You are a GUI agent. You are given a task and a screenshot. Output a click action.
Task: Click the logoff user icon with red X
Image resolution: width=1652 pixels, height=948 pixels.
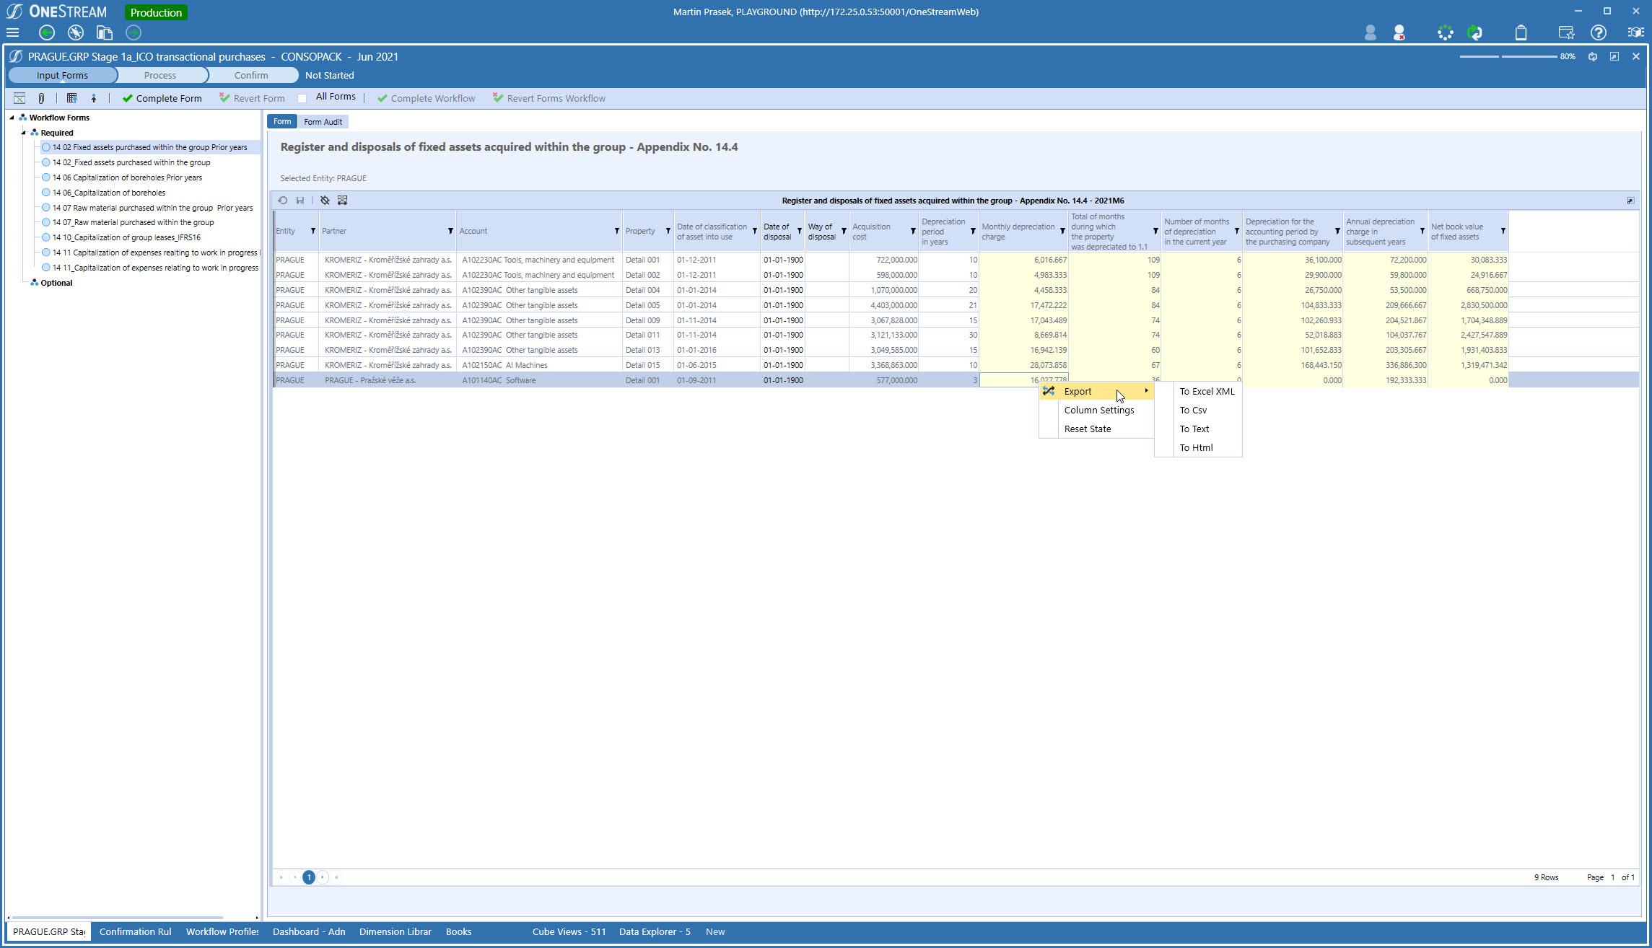1399,32
